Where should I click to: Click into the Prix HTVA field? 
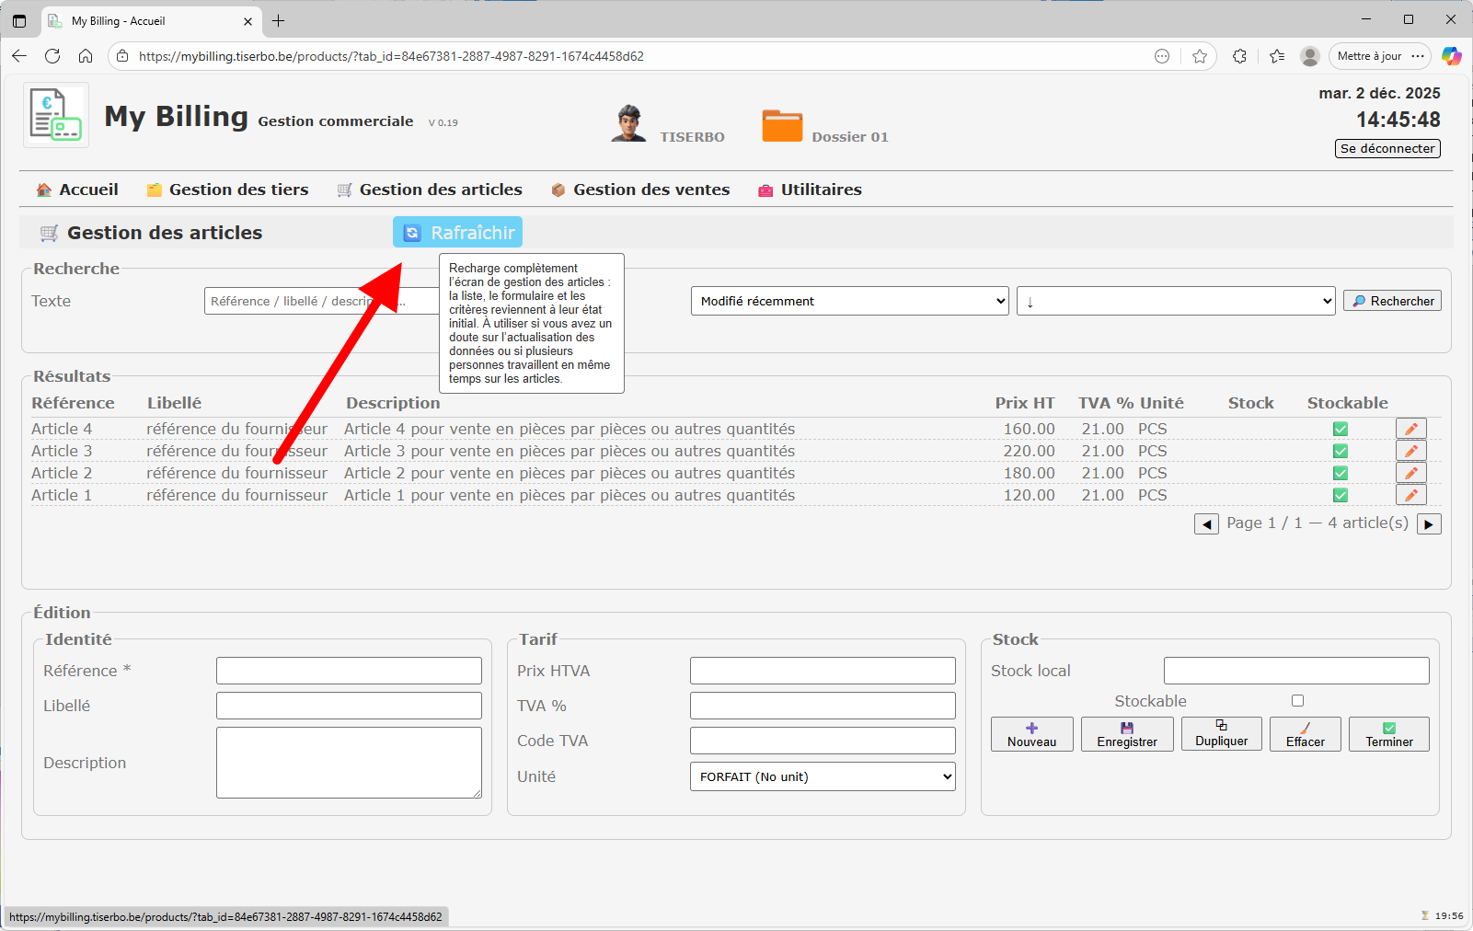point(823,671)
